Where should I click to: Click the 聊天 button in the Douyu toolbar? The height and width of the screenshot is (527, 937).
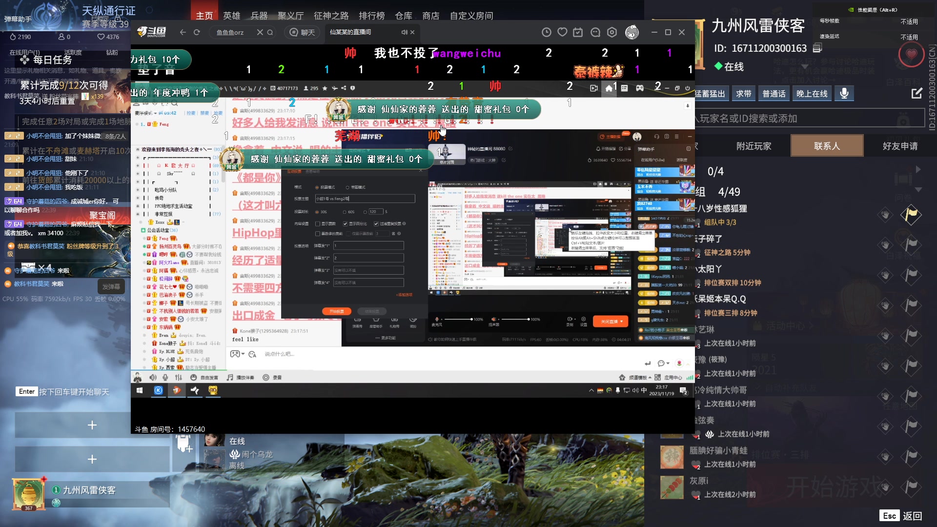coord(303,32)
